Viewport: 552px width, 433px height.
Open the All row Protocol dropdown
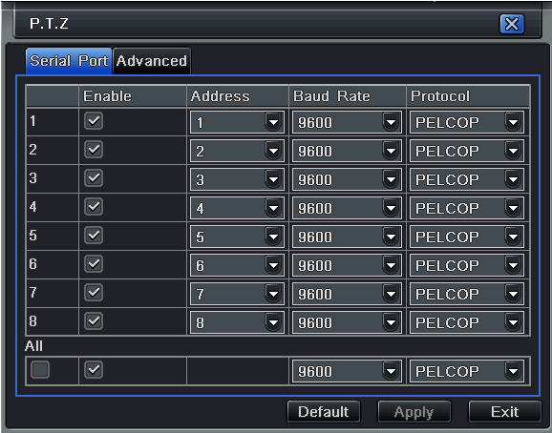click(466, 371)
